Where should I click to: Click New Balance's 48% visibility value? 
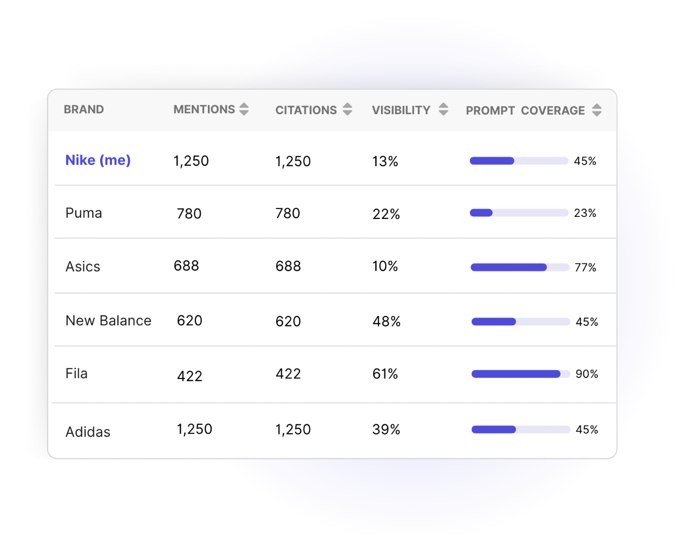click(x=387, y=322)
